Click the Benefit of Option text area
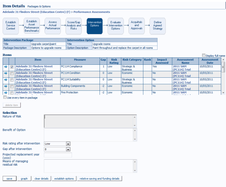The width and height of the screenshot is (226, 187). click(89, 135)
